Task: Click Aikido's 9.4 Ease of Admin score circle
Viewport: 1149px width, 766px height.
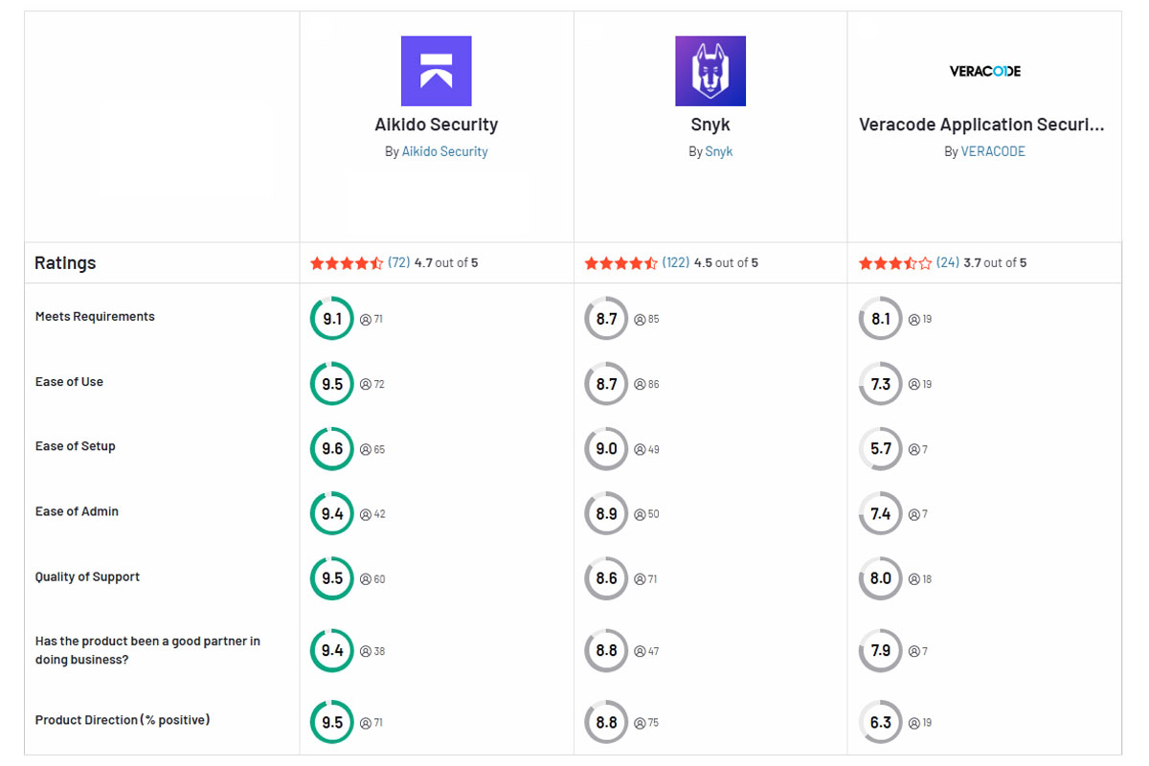Action: [x=332, y=514]
